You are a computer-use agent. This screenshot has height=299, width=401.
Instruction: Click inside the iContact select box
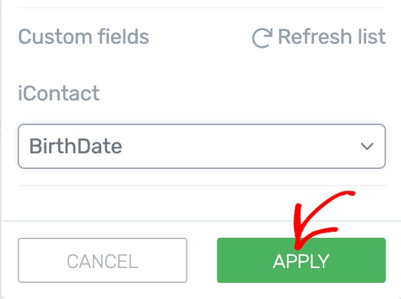[x=201, y=146]
